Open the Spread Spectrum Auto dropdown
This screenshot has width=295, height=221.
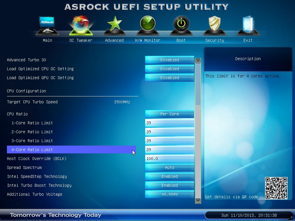click(169, 167)
